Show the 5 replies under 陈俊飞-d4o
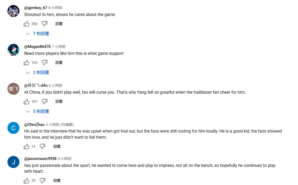298x185 pixels. [x=38, y=112]
